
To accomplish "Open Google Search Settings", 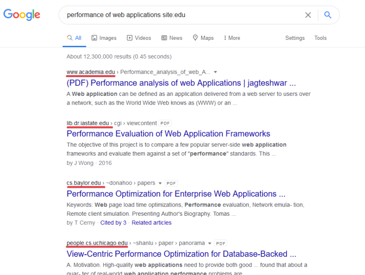I will point(295,38).
